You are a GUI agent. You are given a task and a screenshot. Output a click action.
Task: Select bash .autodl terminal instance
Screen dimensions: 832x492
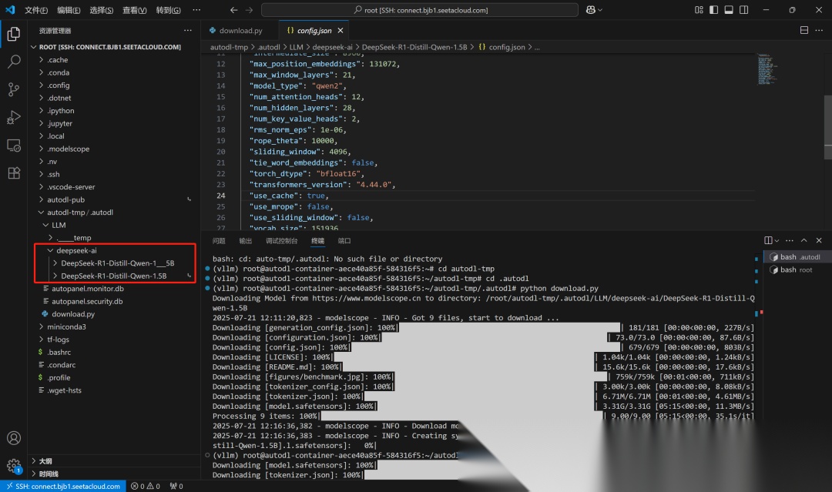797,257
